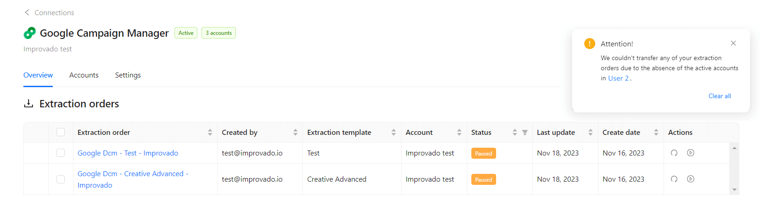
Task: Click play icon for Creative Advanced order
Action: (690, 179)
